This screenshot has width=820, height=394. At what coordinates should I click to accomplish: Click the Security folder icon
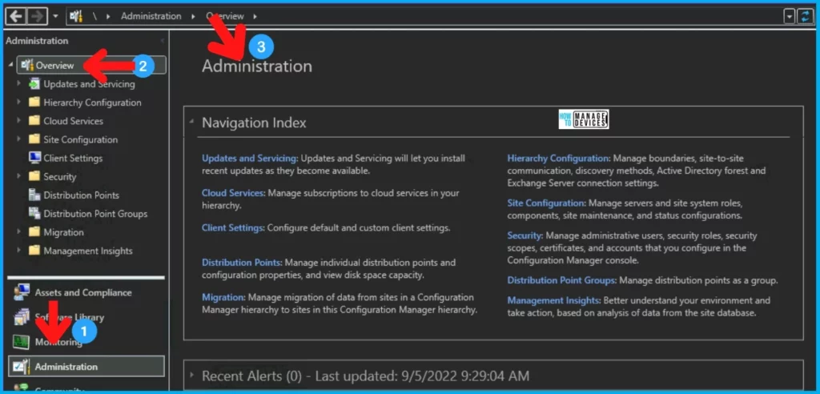click(x=34, y=176)
